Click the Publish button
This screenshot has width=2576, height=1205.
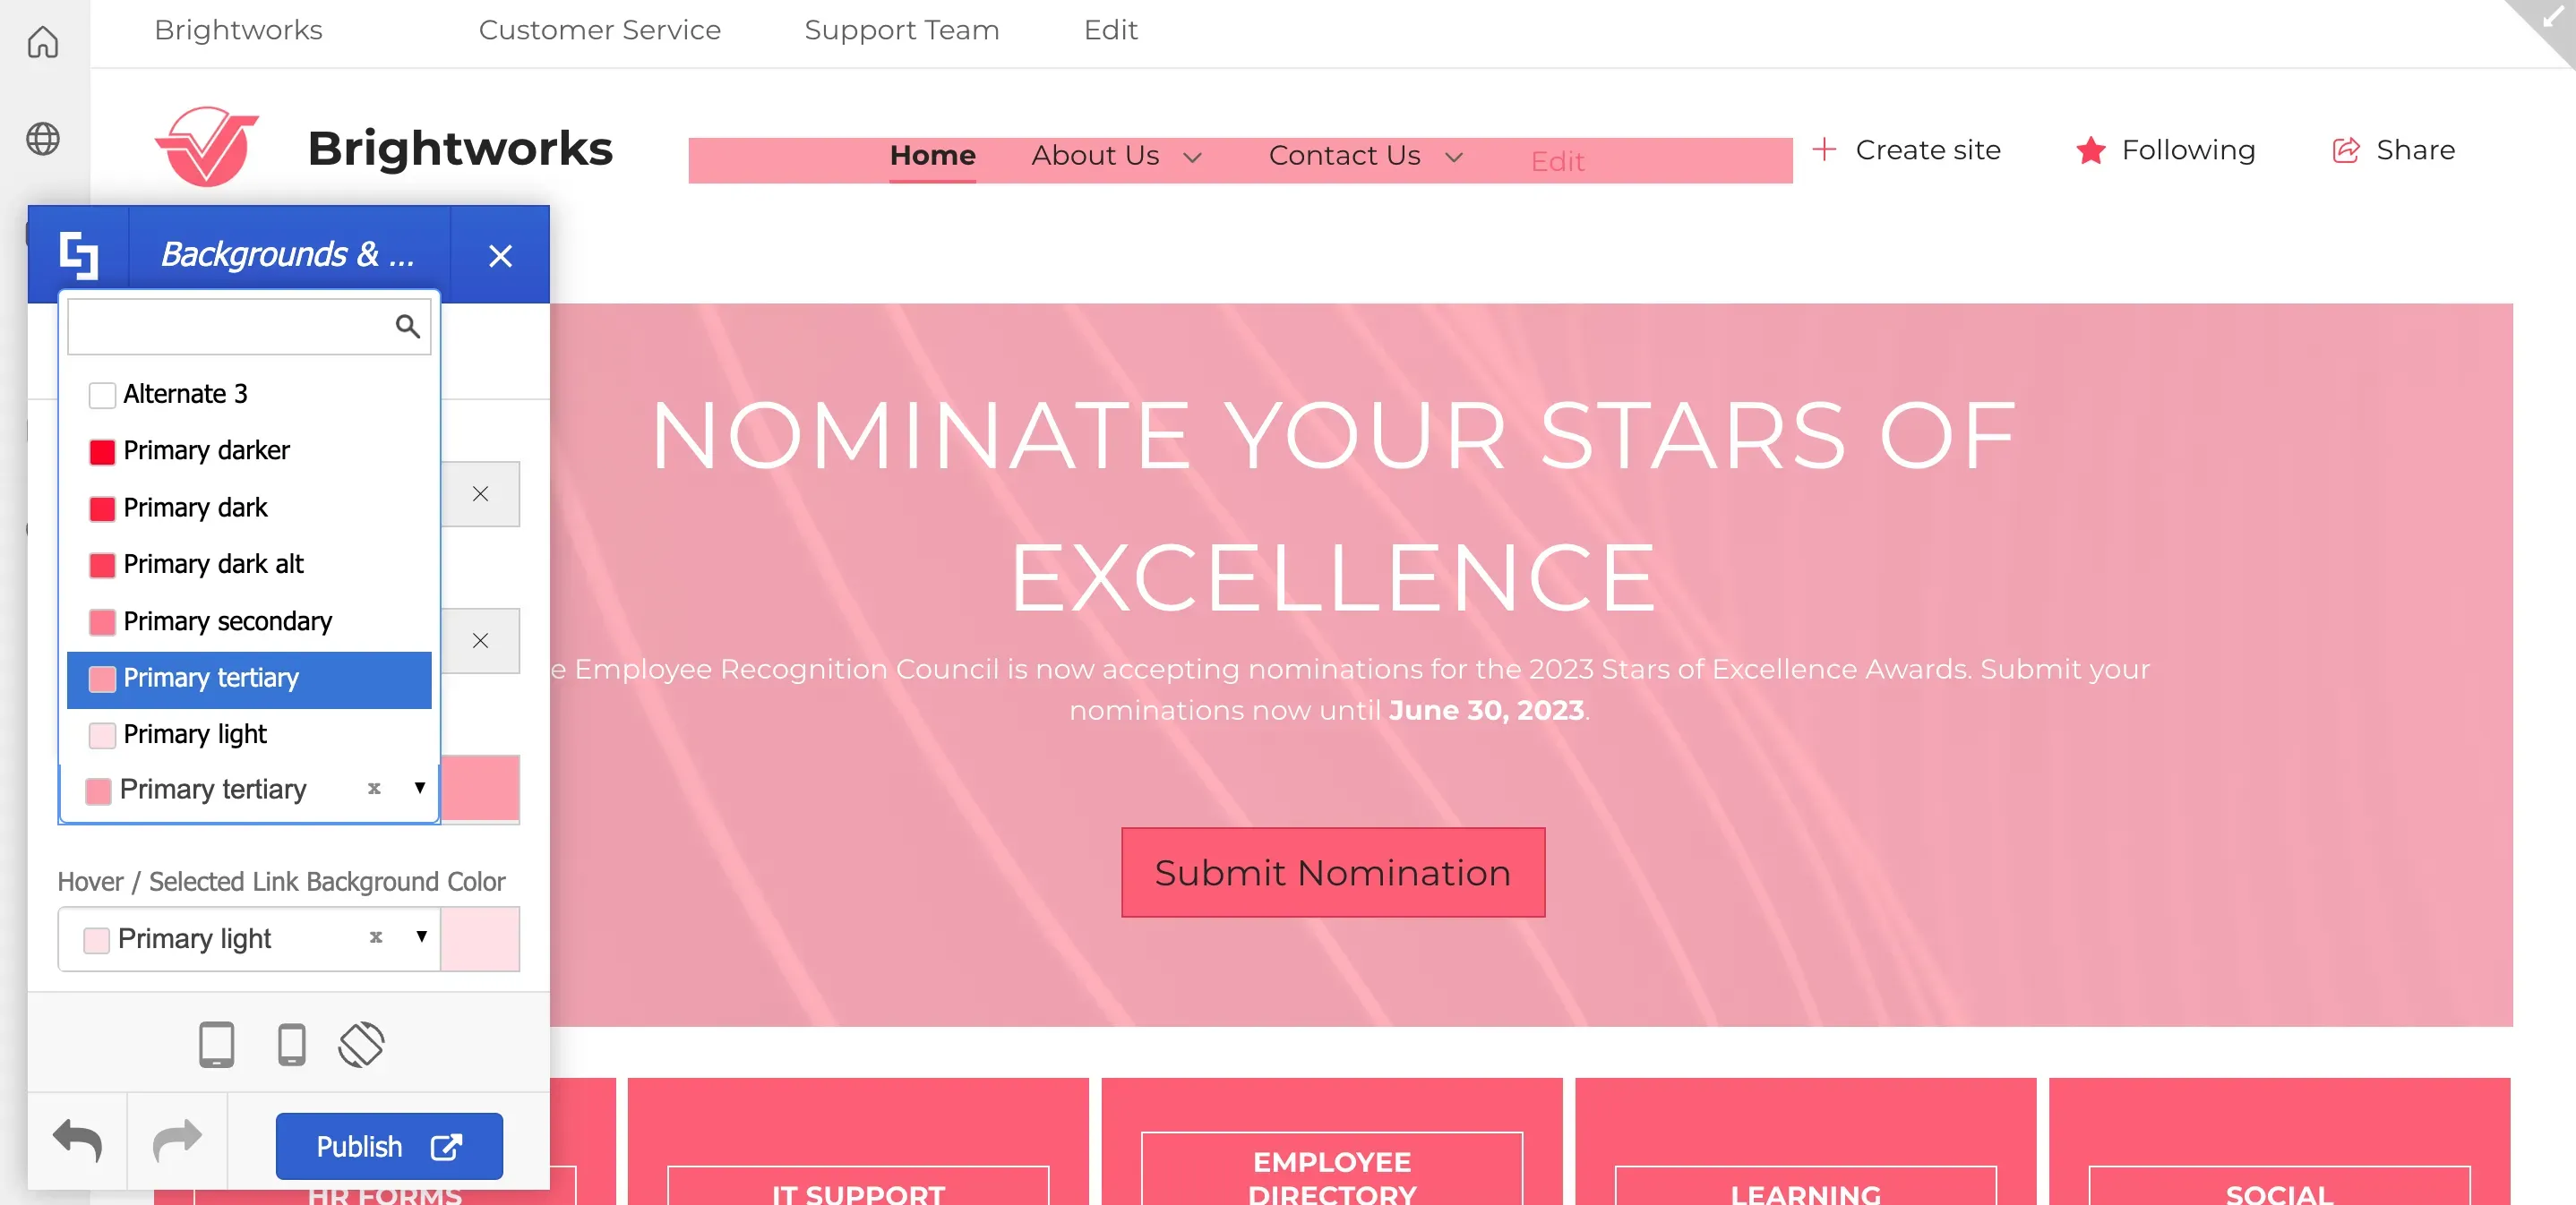coord(389,1146)
